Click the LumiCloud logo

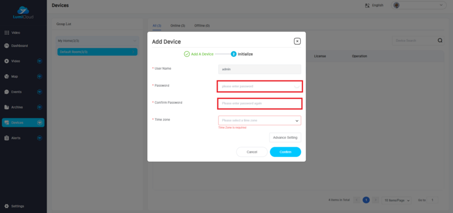23,12
